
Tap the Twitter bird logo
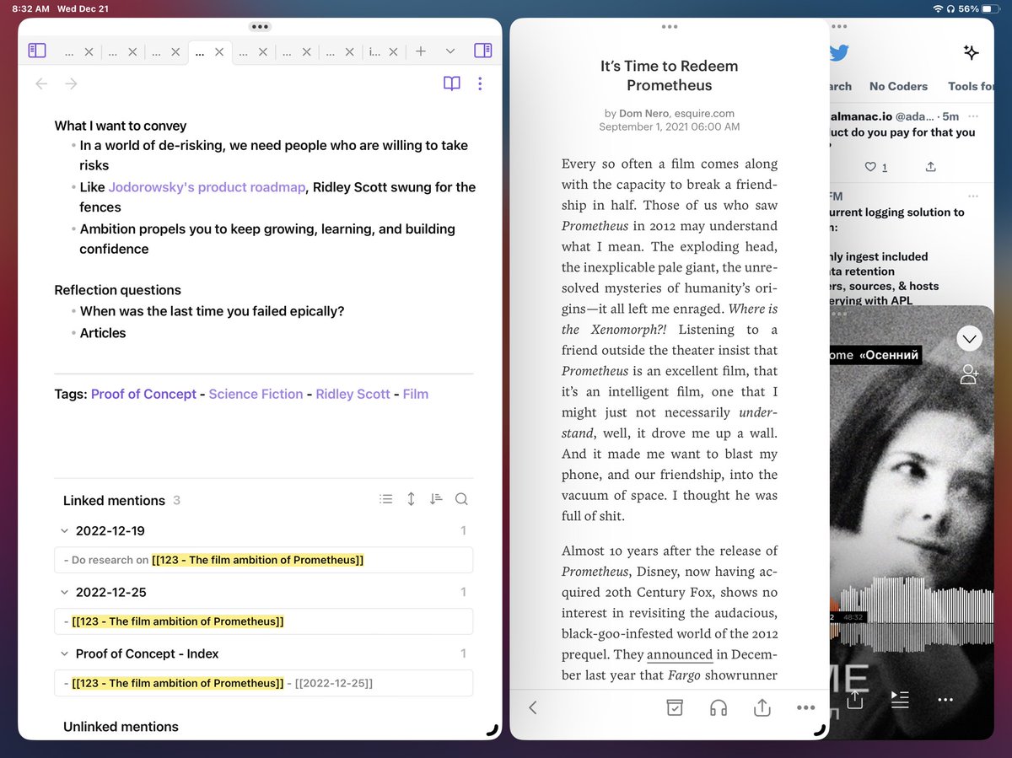838,53
